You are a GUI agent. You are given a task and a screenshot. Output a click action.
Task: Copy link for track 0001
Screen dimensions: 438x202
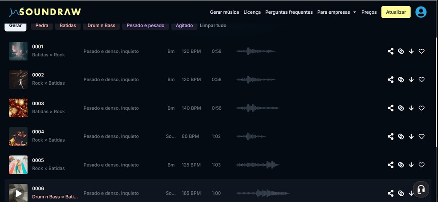pos(401,51)
